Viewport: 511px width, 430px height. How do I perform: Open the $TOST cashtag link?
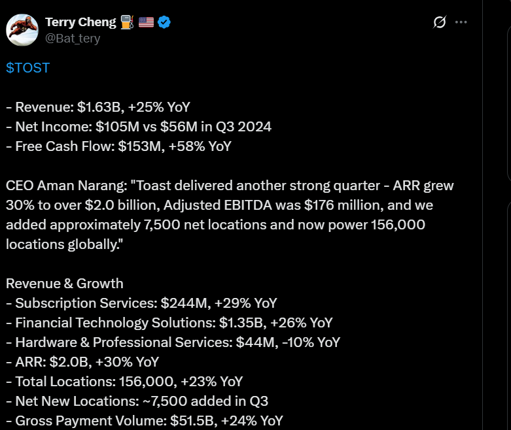[x=27, y=68]
